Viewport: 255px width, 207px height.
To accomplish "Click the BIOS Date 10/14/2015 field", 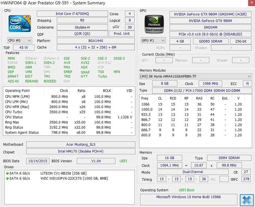I will (38, 161).
